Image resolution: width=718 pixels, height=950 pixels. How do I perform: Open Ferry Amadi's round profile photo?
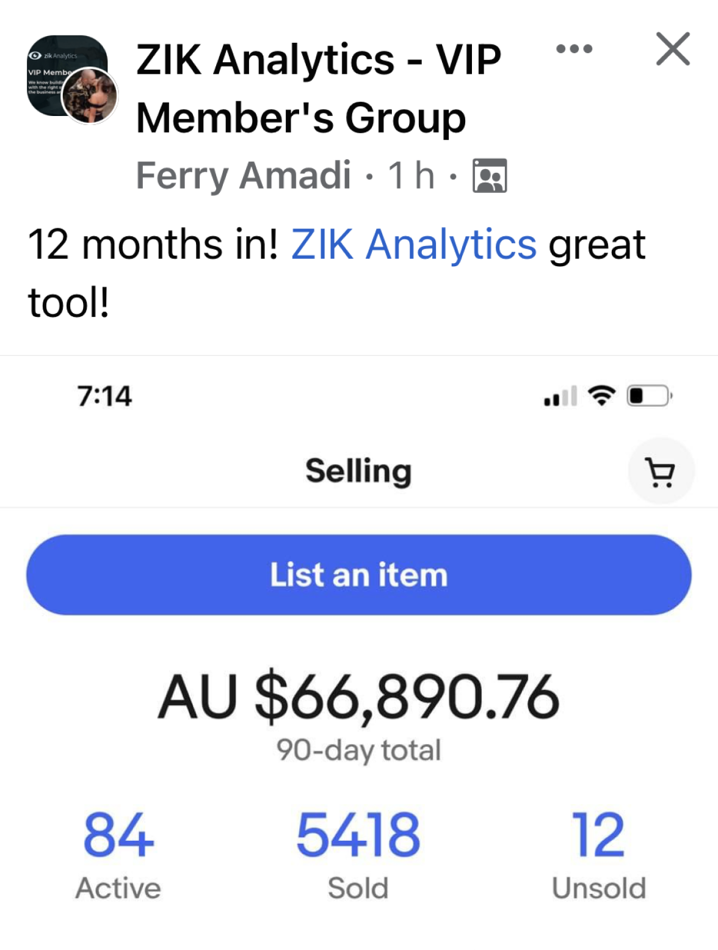tap(90, 96)
